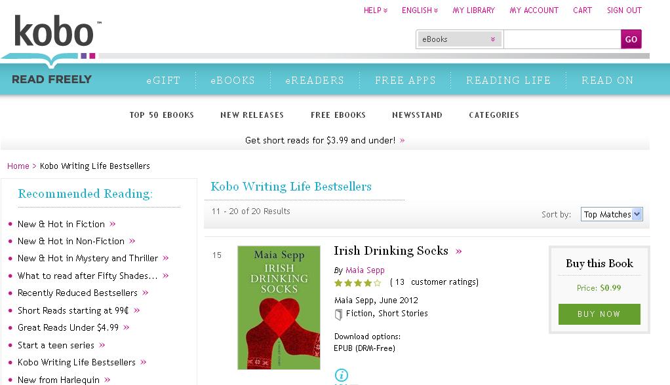670x385 pixels.
Task: Open the Maia Sepp author link
Action: coord(365,270)
